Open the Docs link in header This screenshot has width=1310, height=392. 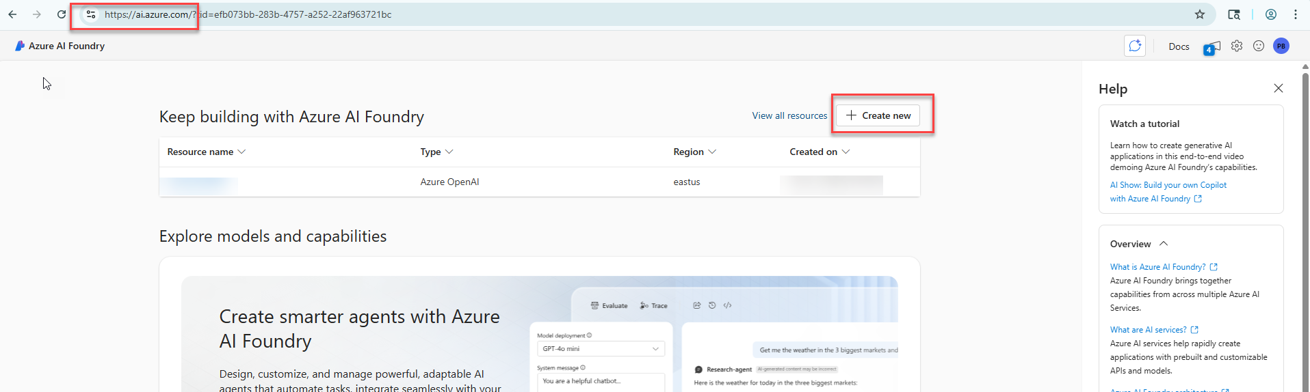coord(1179,46)
